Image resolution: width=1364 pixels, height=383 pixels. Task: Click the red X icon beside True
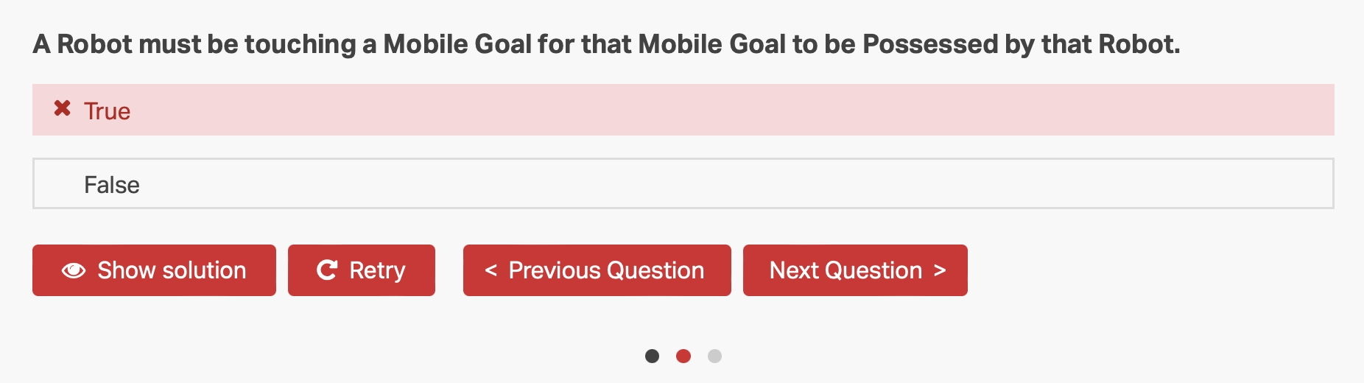tap(63, 108)
